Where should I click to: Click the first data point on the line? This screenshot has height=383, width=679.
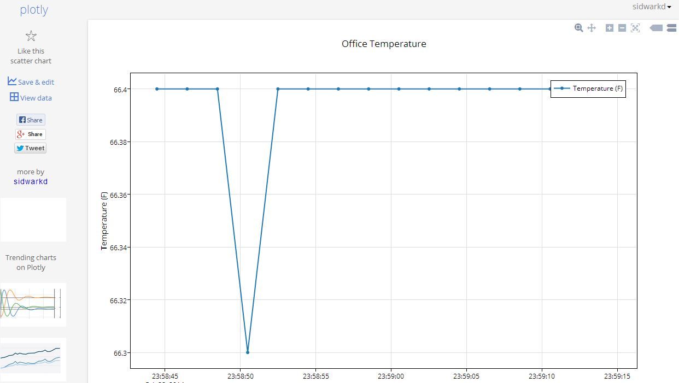click(x=157, y=89)
